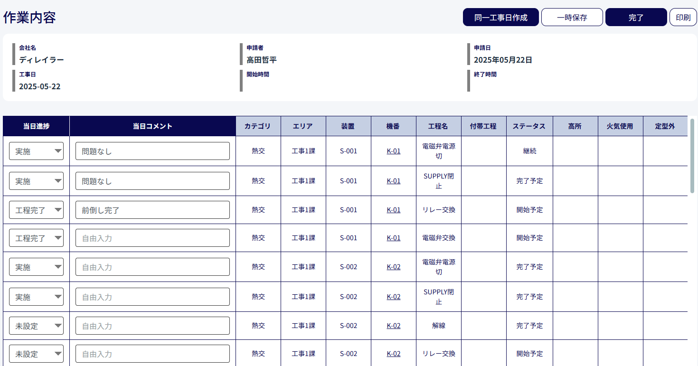Click the vertical table scrollbar
This screenshot has height=366, width=698.
(x=692, y=156)
